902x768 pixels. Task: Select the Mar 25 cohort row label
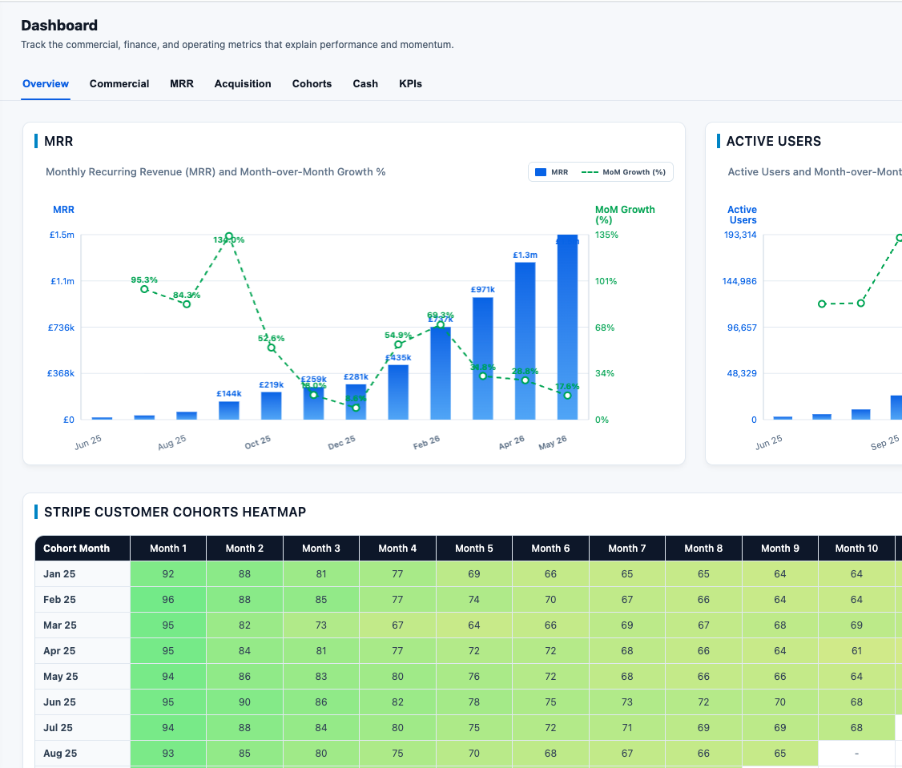point(60,625)
